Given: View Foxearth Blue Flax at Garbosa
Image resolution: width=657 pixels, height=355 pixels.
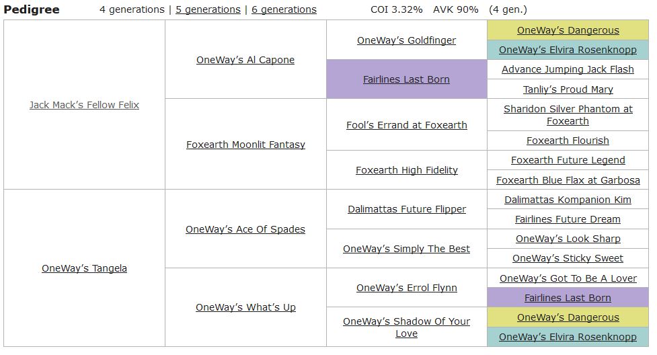Looking at the screenshot, I should coord(568,180).
